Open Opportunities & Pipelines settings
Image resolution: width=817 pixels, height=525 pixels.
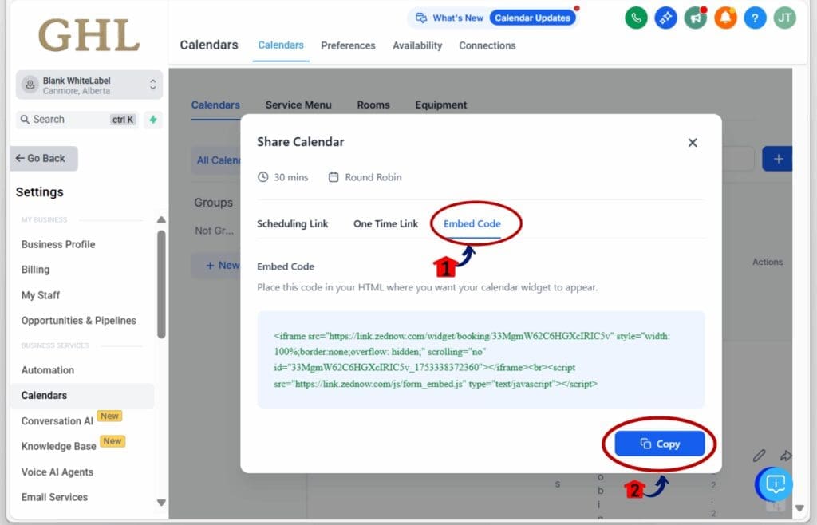79,320
